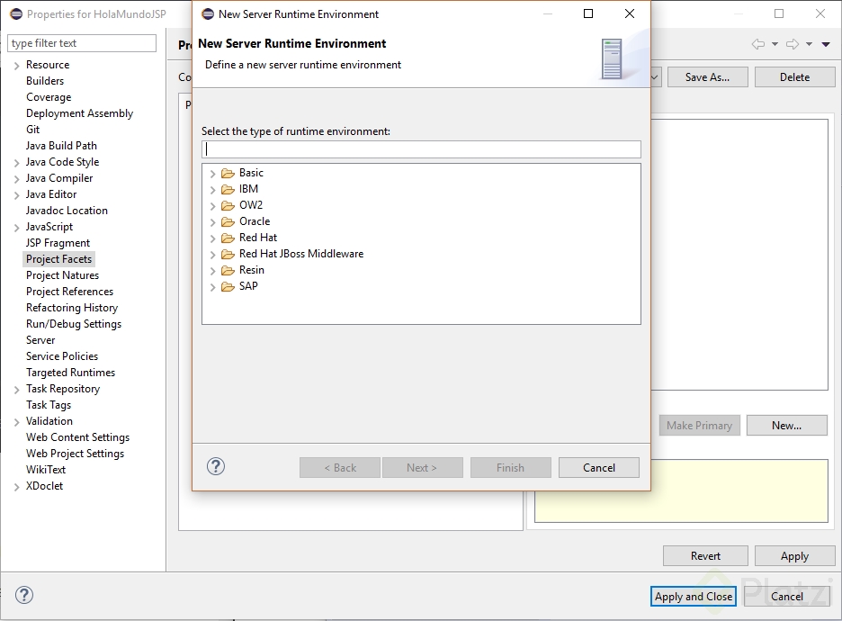Open help icon in Properties window
The height and width of the screenshot is (621, 842).
click(24, 595)
